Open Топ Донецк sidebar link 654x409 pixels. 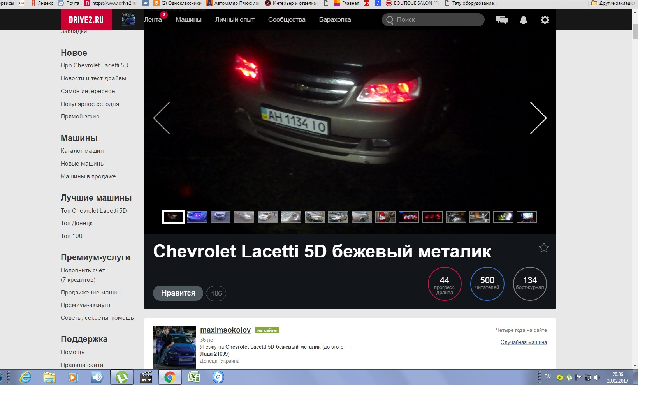(77, 223)
